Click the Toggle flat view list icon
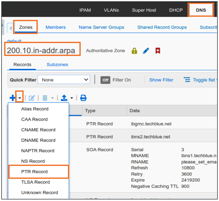Viewport: 219px width, 201px height. (187, 80)
